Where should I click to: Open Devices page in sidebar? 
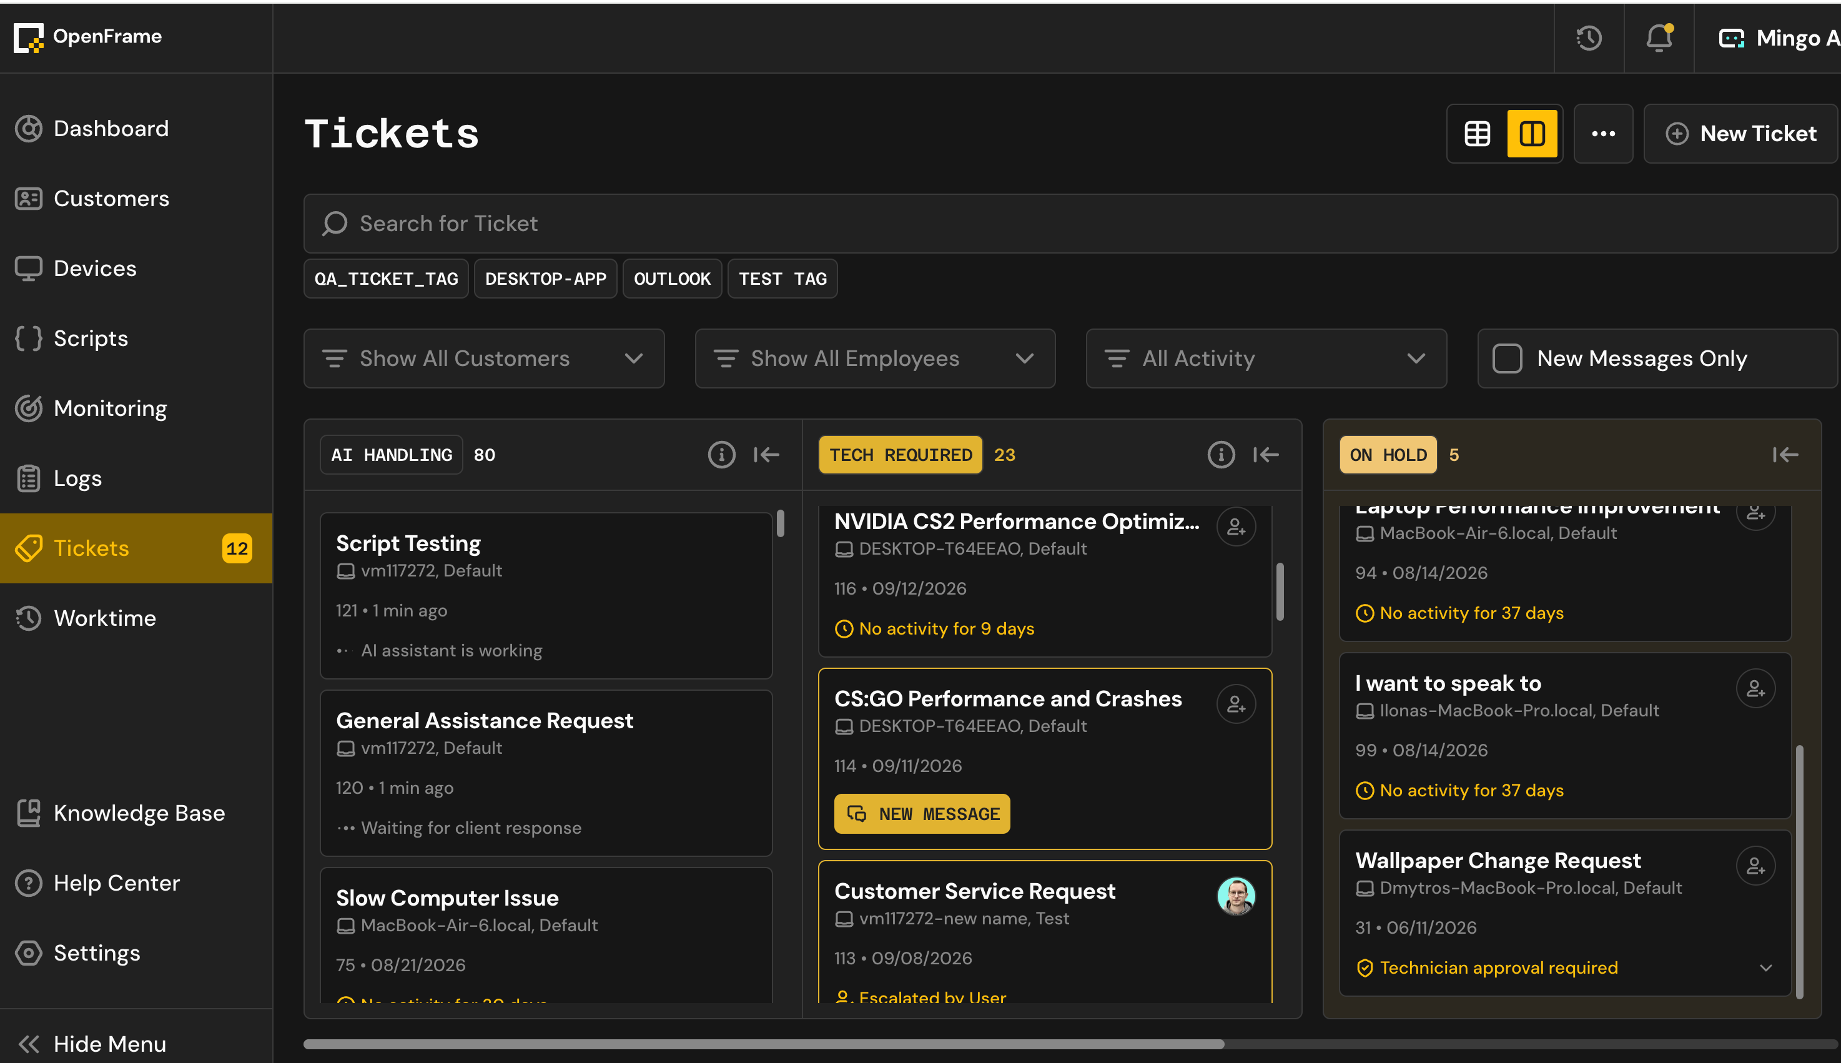(x=137, y=269)
